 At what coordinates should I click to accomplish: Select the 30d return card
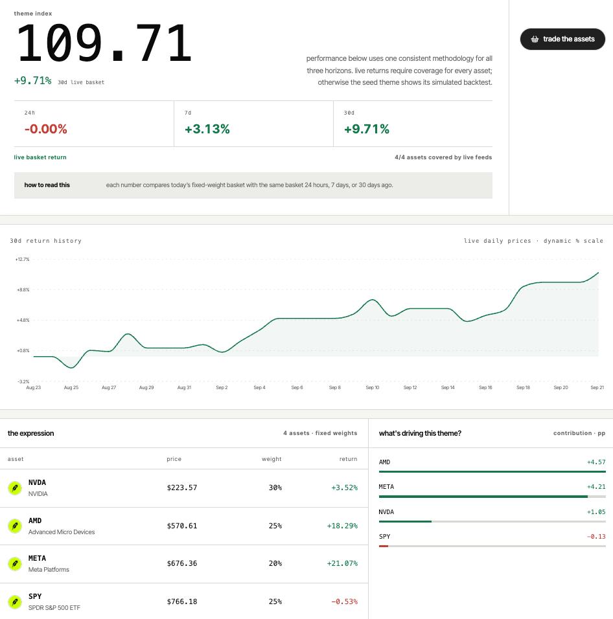click(x=413, y=124)
